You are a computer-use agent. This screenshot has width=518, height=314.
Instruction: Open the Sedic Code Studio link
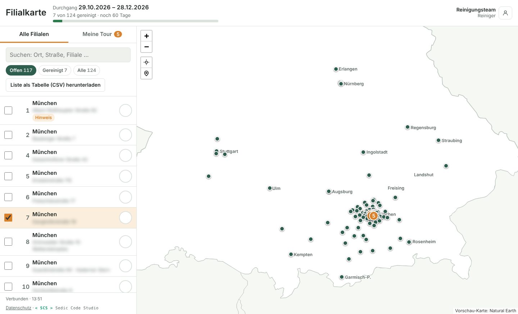(67, 308)
